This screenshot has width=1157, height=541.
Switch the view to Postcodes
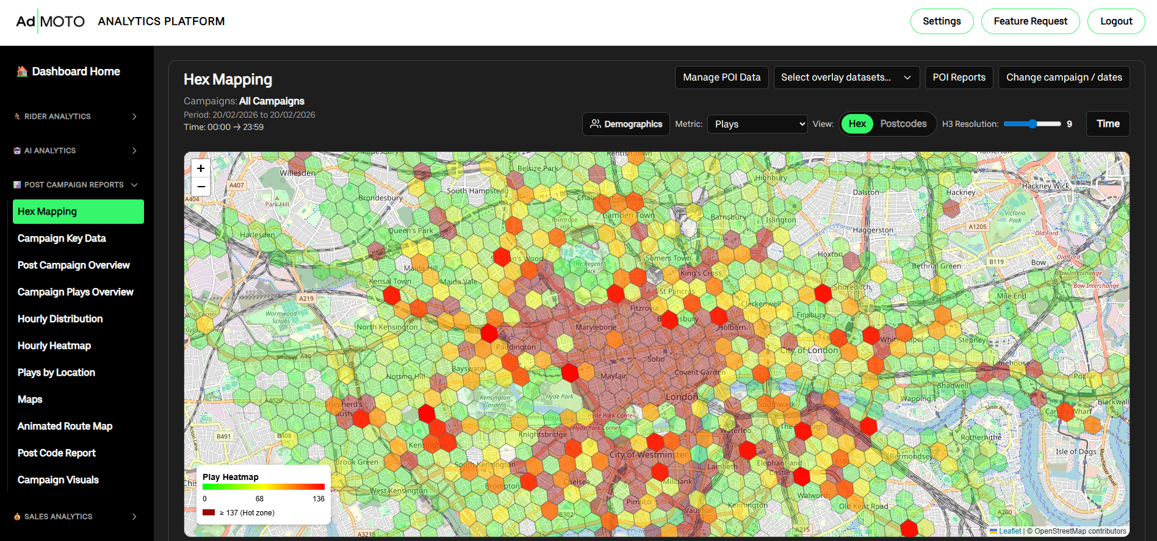click(903, 124)
